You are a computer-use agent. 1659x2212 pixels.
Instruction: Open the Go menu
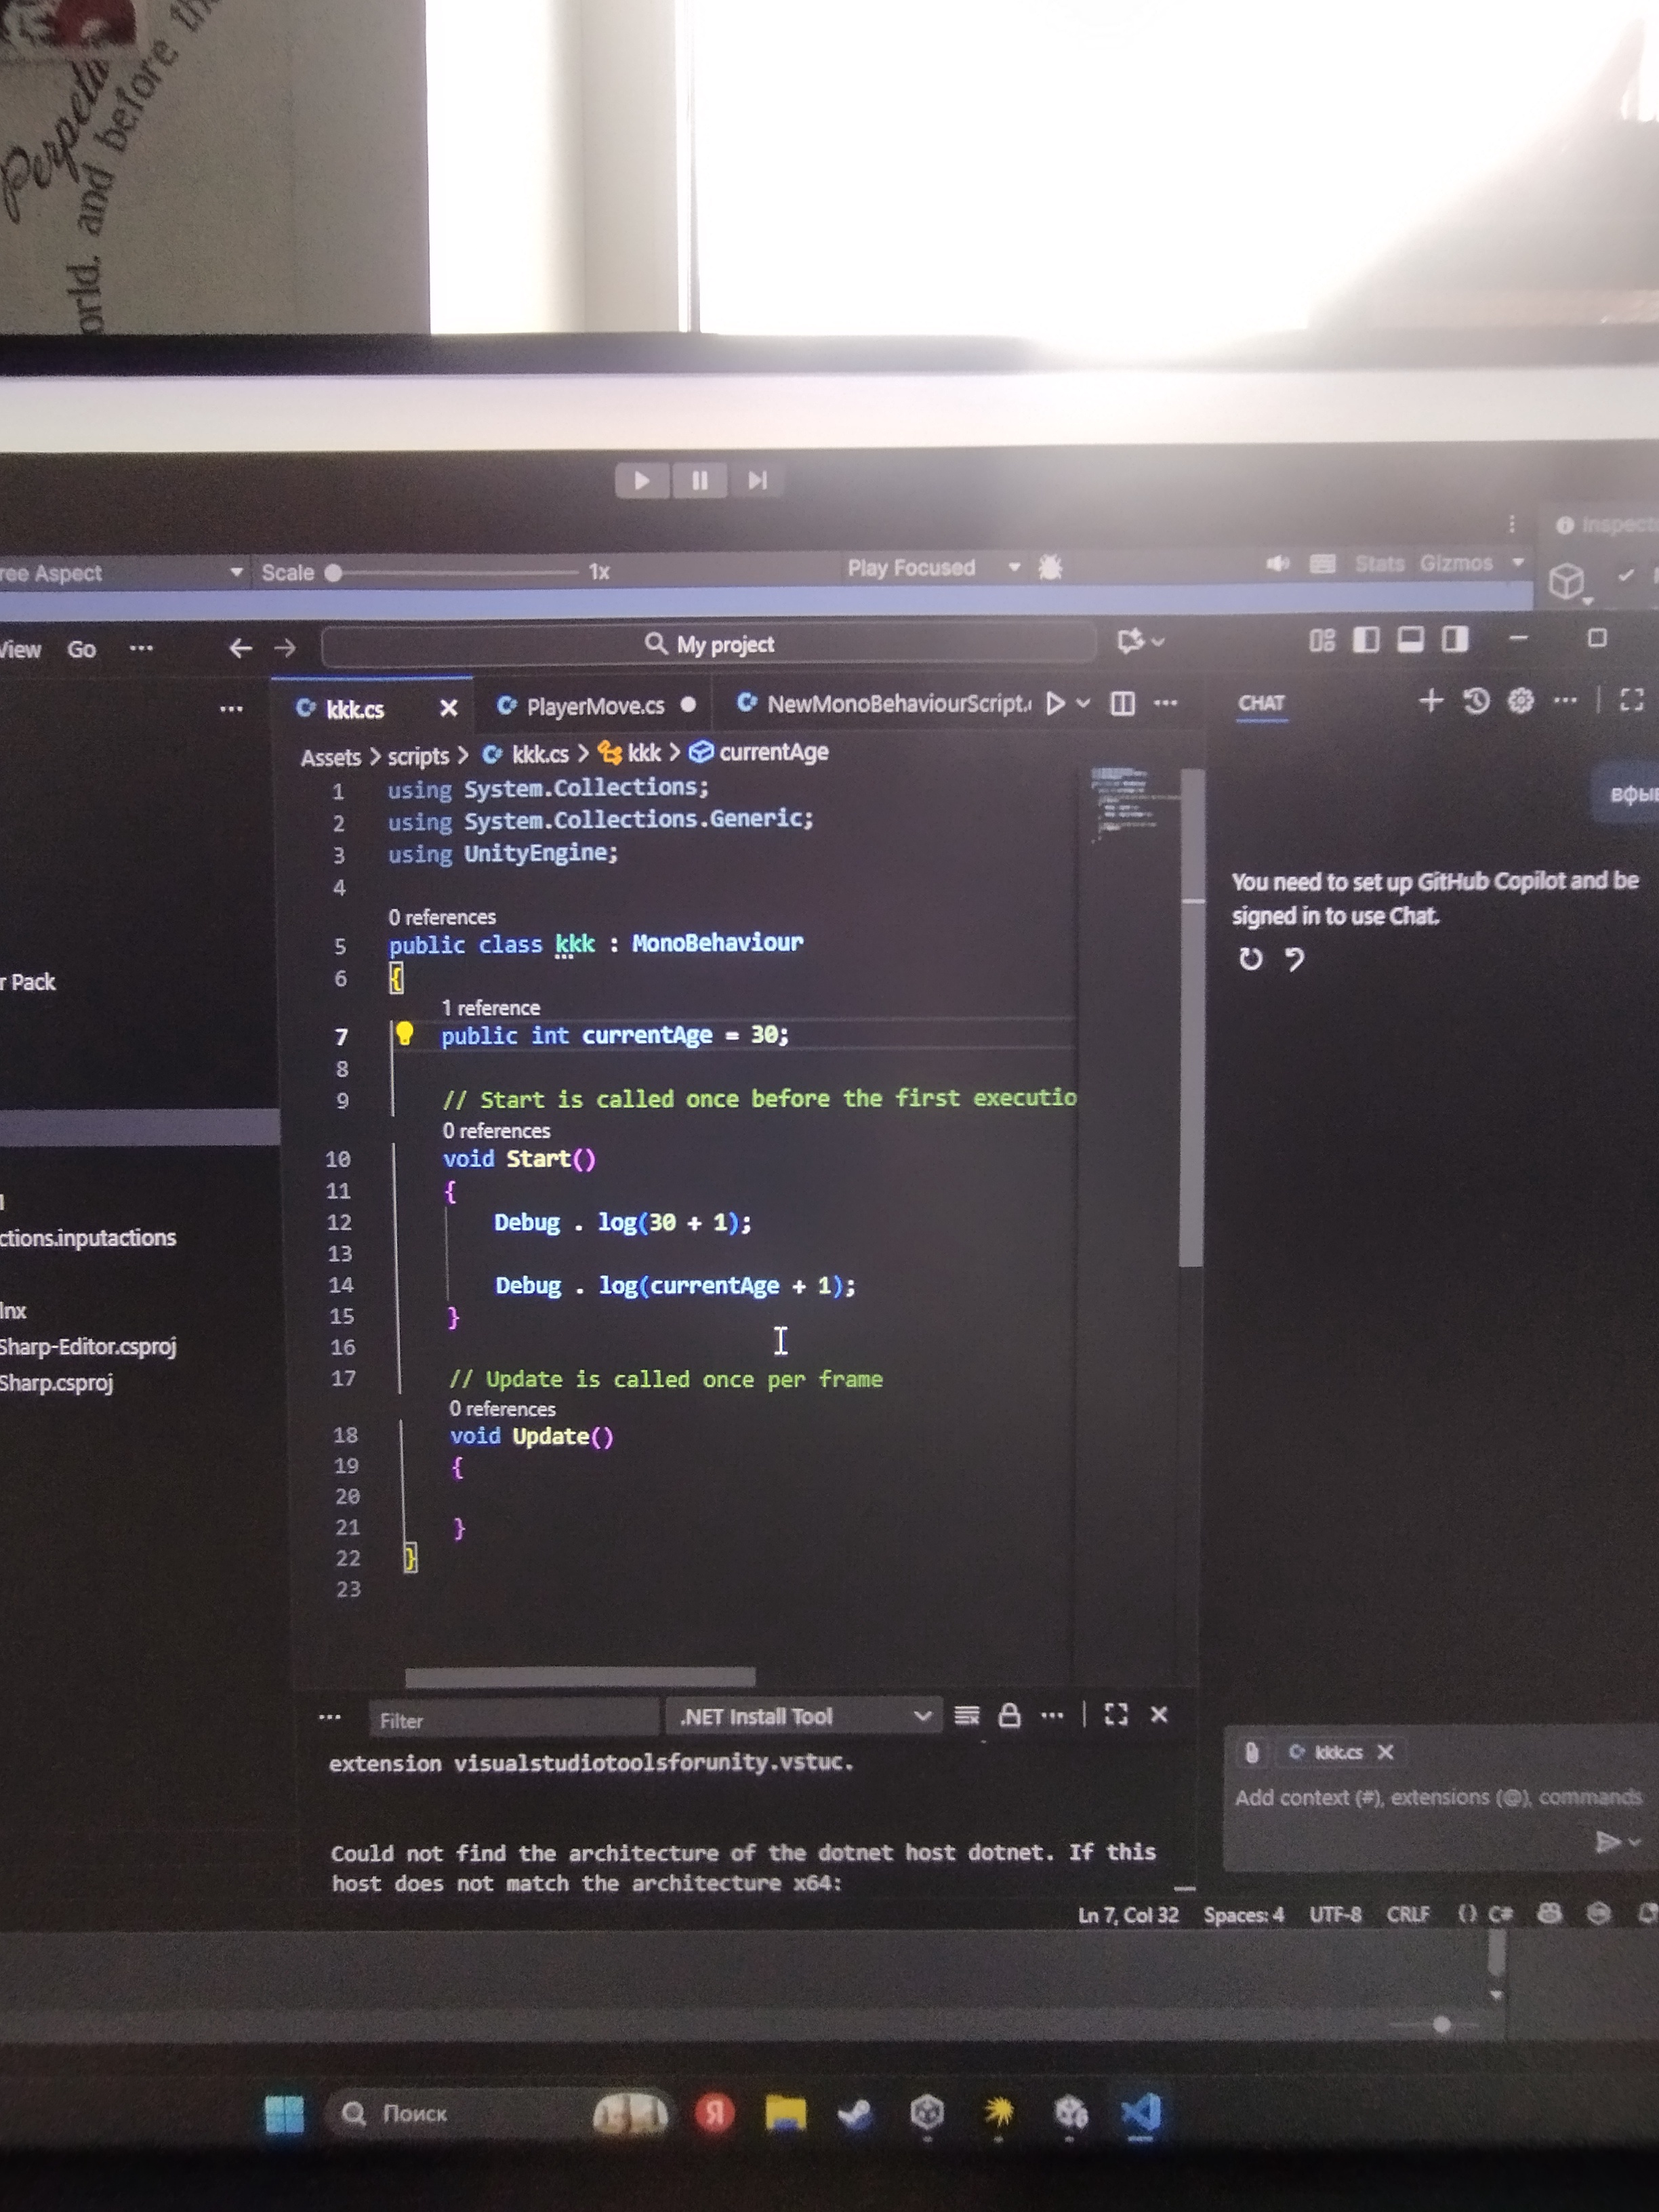(81, 650)
